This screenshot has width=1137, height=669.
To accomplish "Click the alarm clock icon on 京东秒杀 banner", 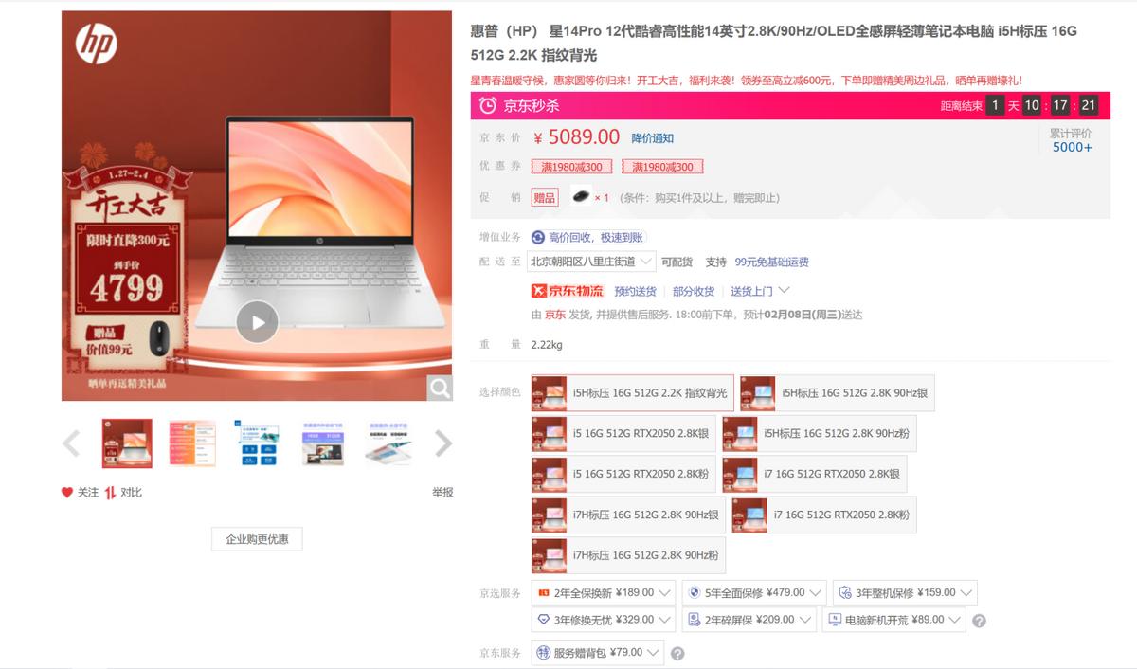I will pos(489,106).
